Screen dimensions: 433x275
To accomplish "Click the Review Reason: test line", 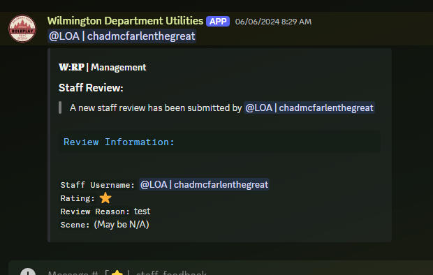I will pyautogui.click(x=105, y=211).
